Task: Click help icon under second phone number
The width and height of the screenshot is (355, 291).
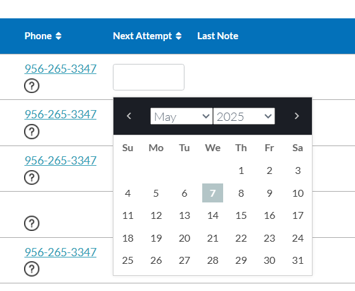Action: pos(32,132)
